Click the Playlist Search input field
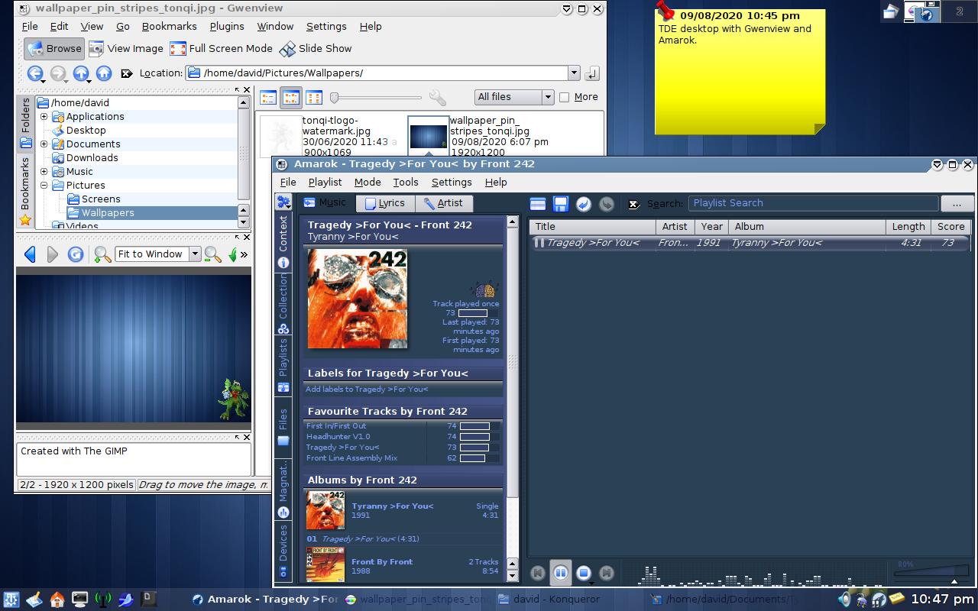 tap(813, 203)
